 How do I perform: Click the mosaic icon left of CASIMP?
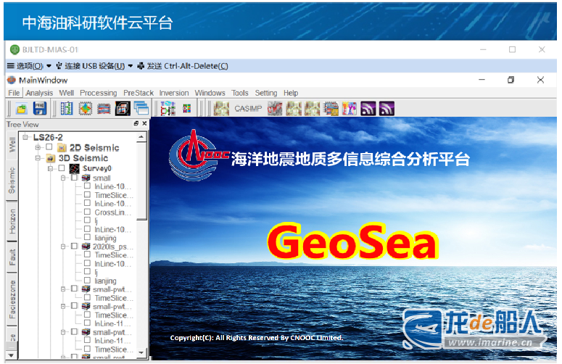221,109
